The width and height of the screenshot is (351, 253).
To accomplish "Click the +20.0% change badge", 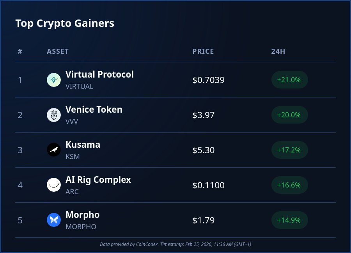I will point(289,115).
